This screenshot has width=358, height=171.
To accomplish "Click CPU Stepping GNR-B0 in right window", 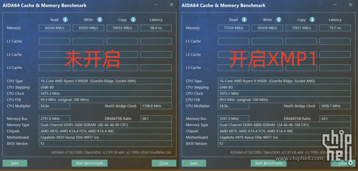I will point(284,87).
